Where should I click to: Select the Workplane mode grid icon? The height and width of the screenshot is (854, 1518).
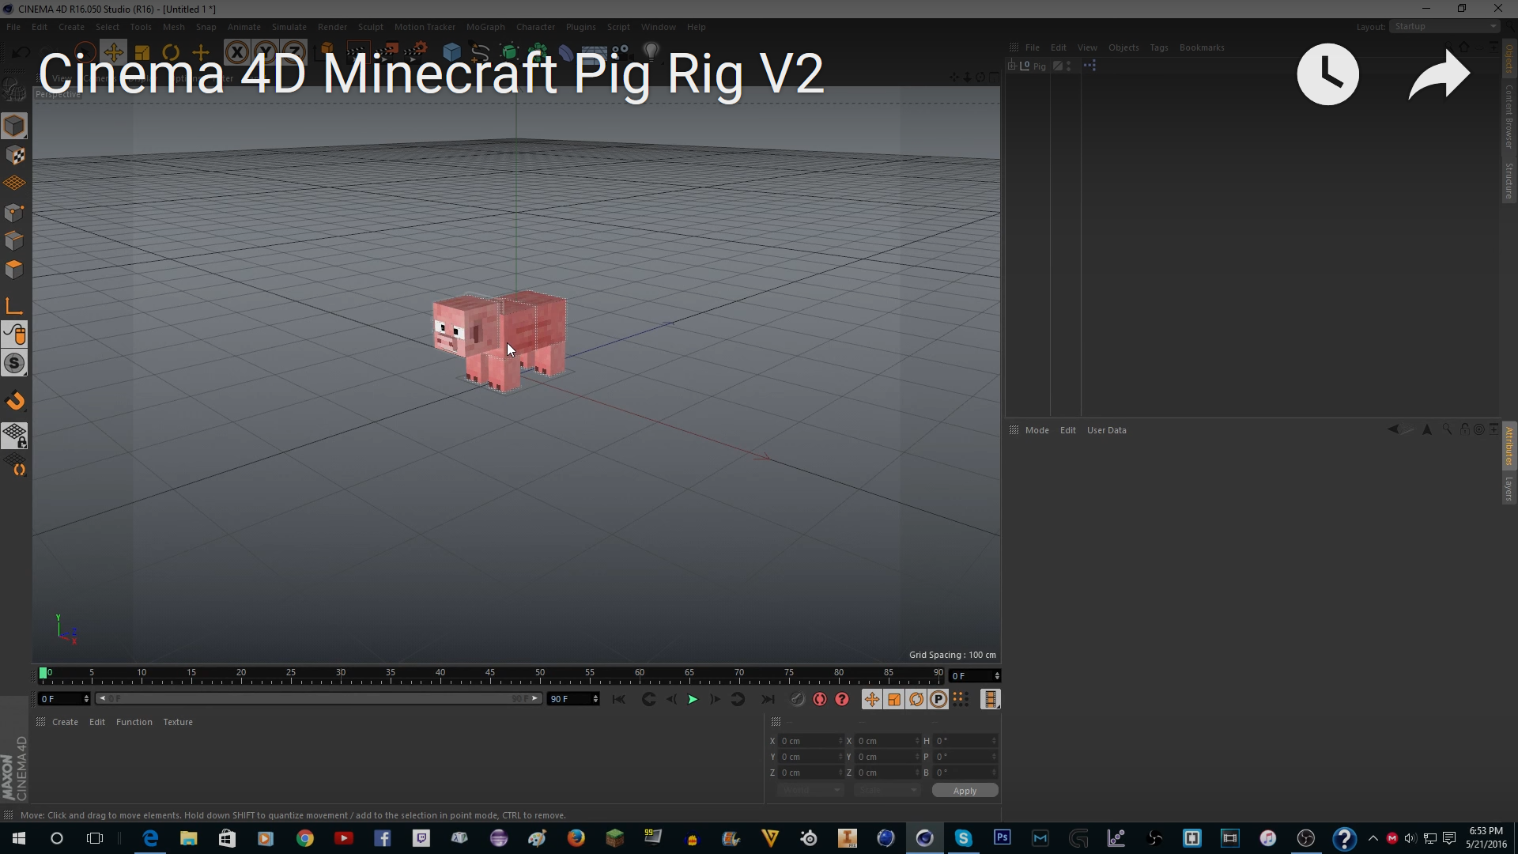(x=14, y=183)
